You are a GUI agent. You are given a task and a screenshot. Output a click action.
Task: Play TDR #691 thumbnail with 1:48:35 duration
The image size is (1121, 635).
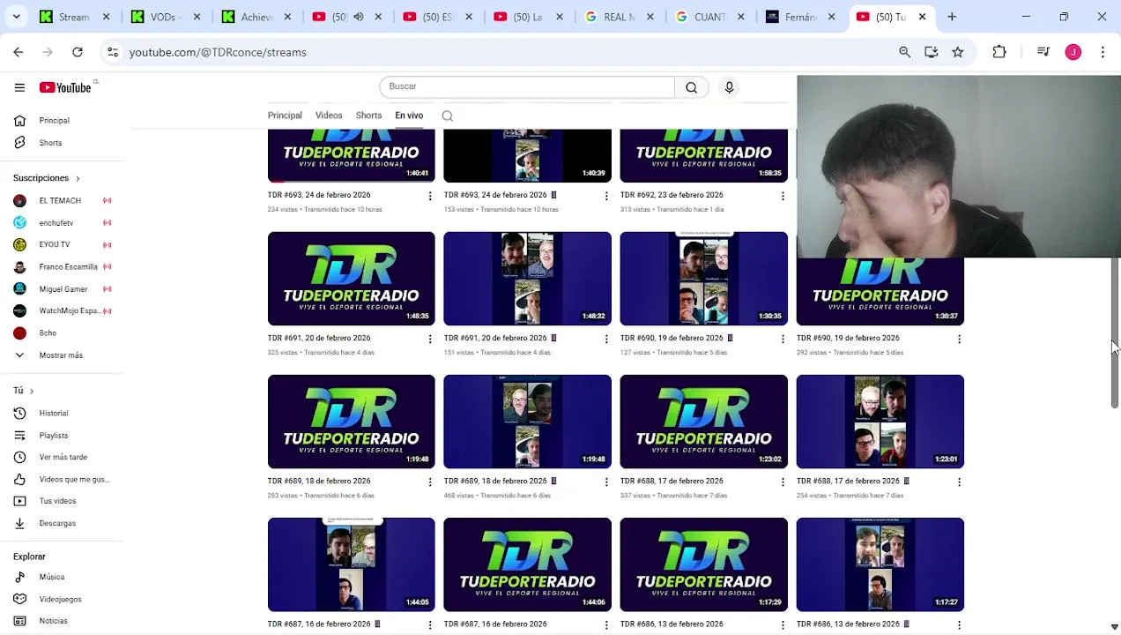351,279
